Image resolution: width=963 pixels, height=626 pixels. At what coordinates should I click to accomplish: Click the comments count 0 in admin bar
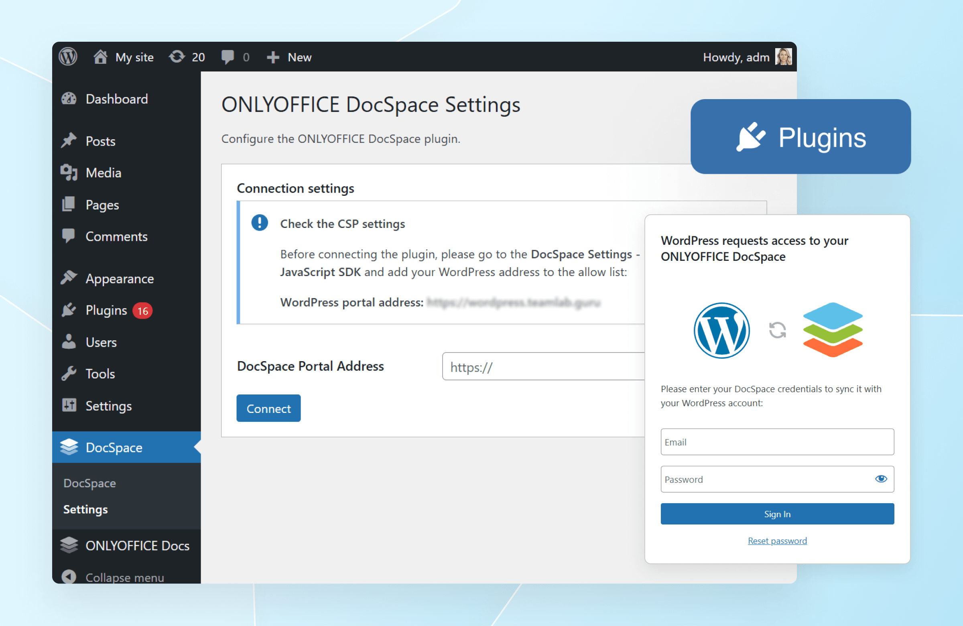pyautogui.click(x=246, y=57)
